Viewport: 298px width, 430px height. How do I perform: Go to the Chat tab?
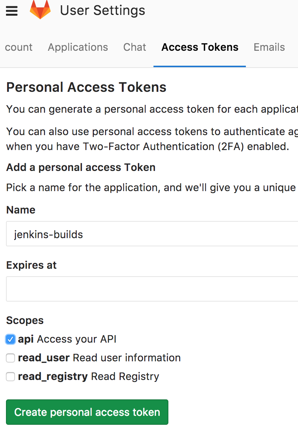point(134,47)
